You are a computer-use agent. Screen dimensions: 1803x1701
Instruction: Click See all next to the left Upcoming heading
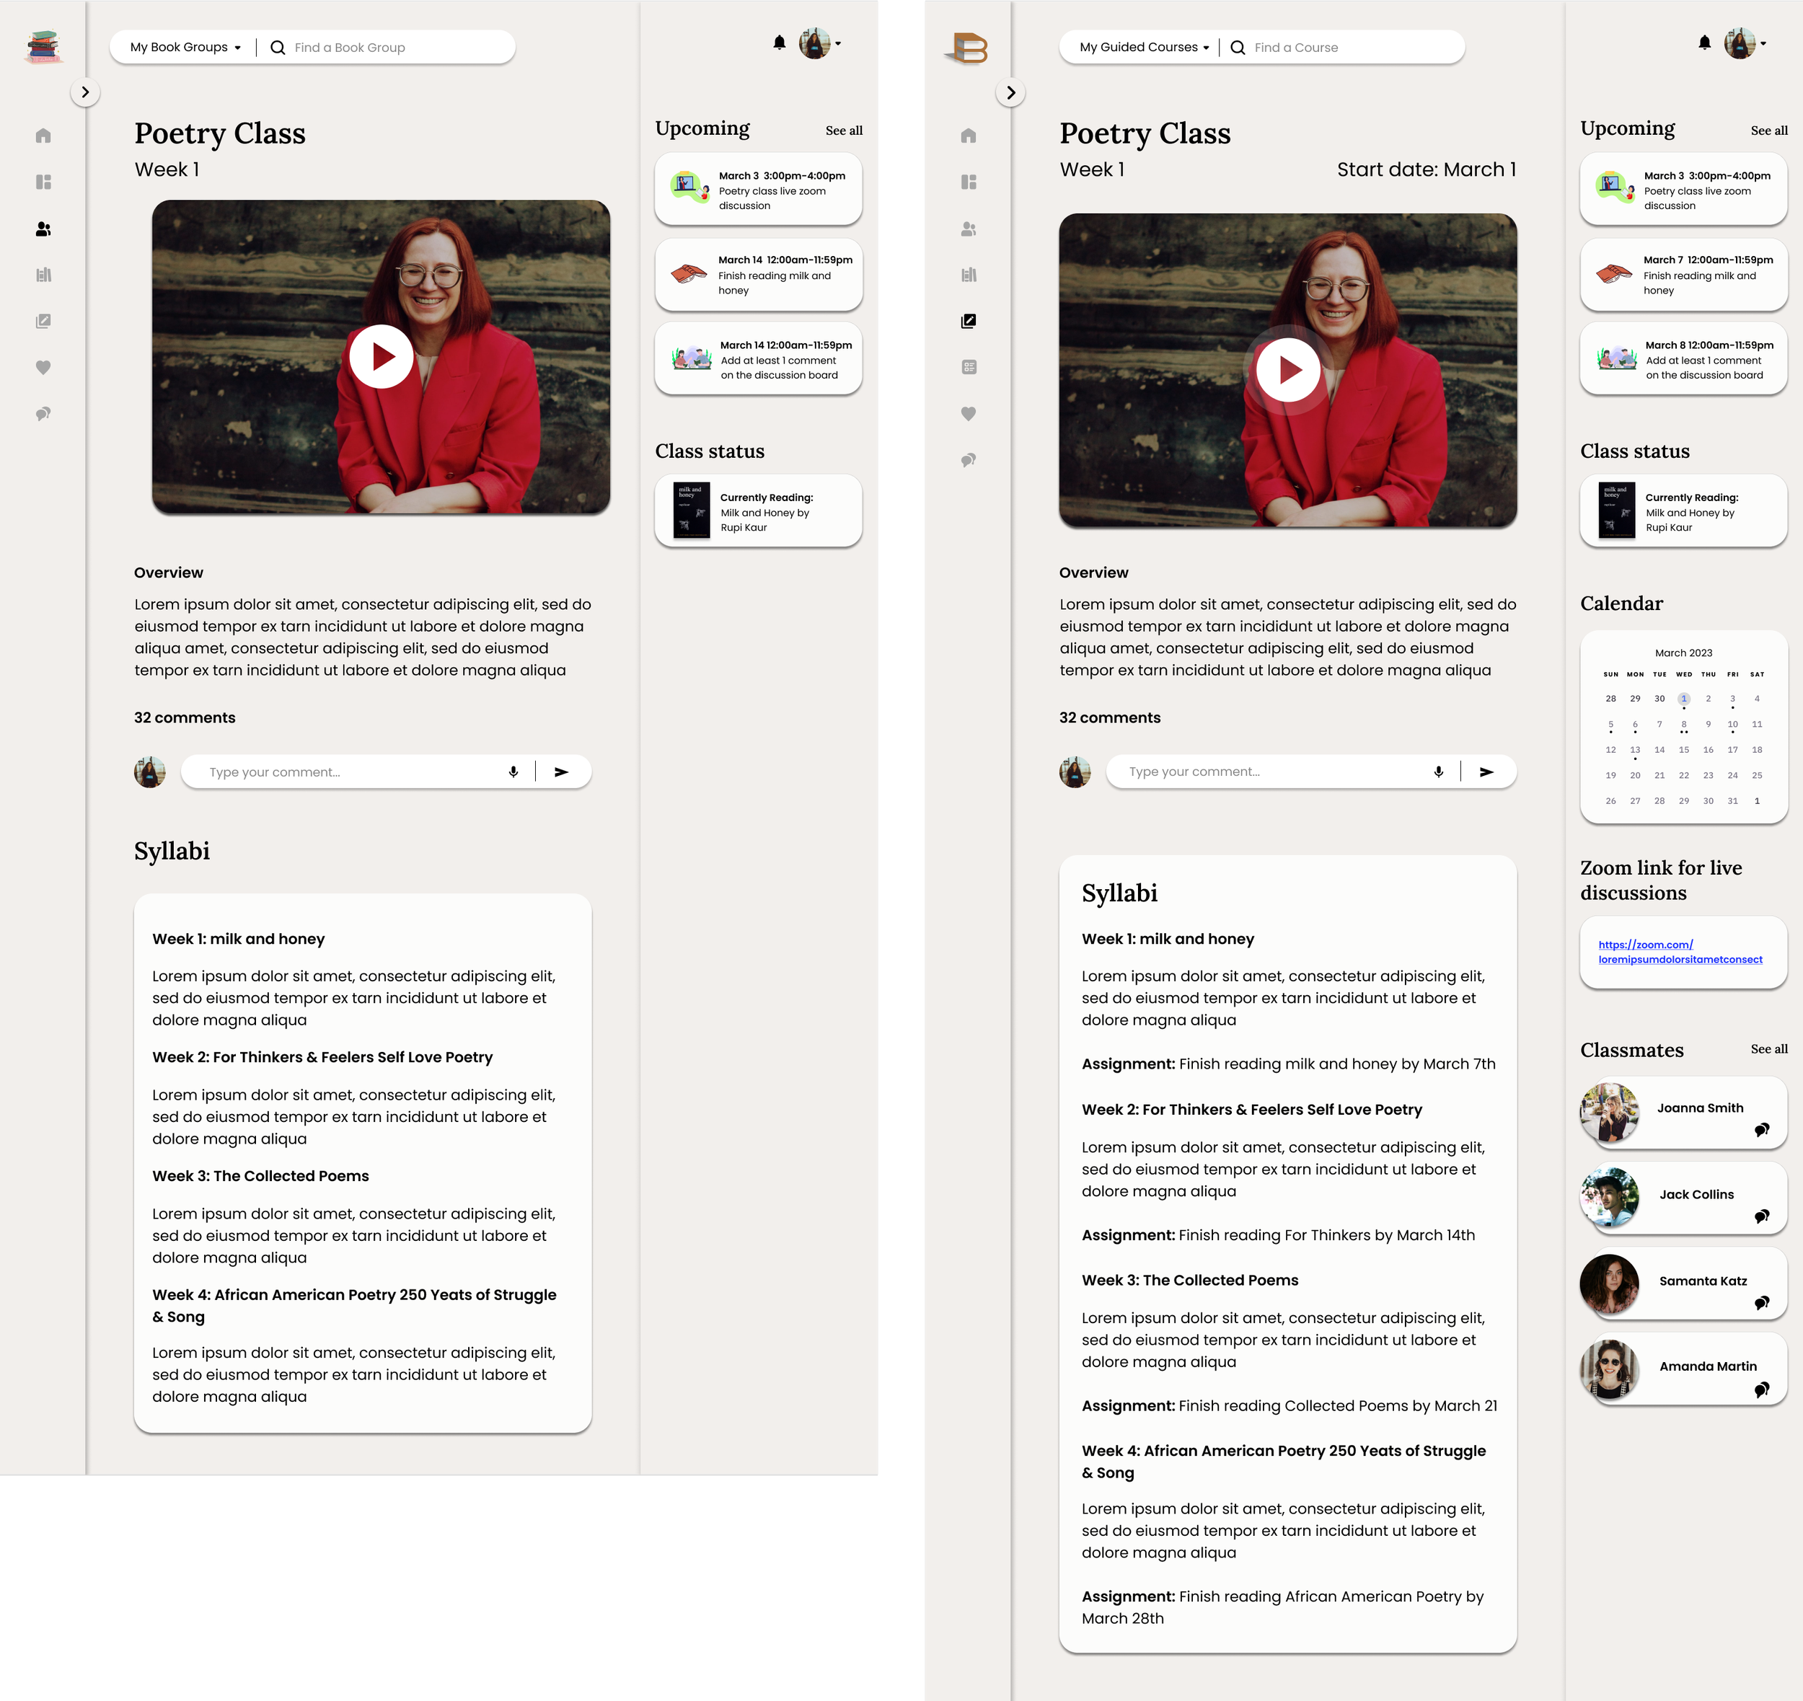coord(844,131)
